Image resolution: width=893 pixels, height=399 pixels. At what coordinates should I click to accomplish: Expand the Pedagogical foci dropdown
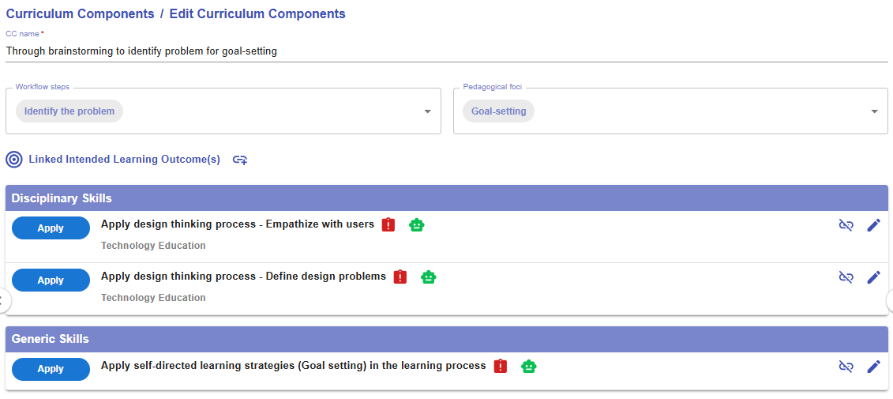(874, 111)
